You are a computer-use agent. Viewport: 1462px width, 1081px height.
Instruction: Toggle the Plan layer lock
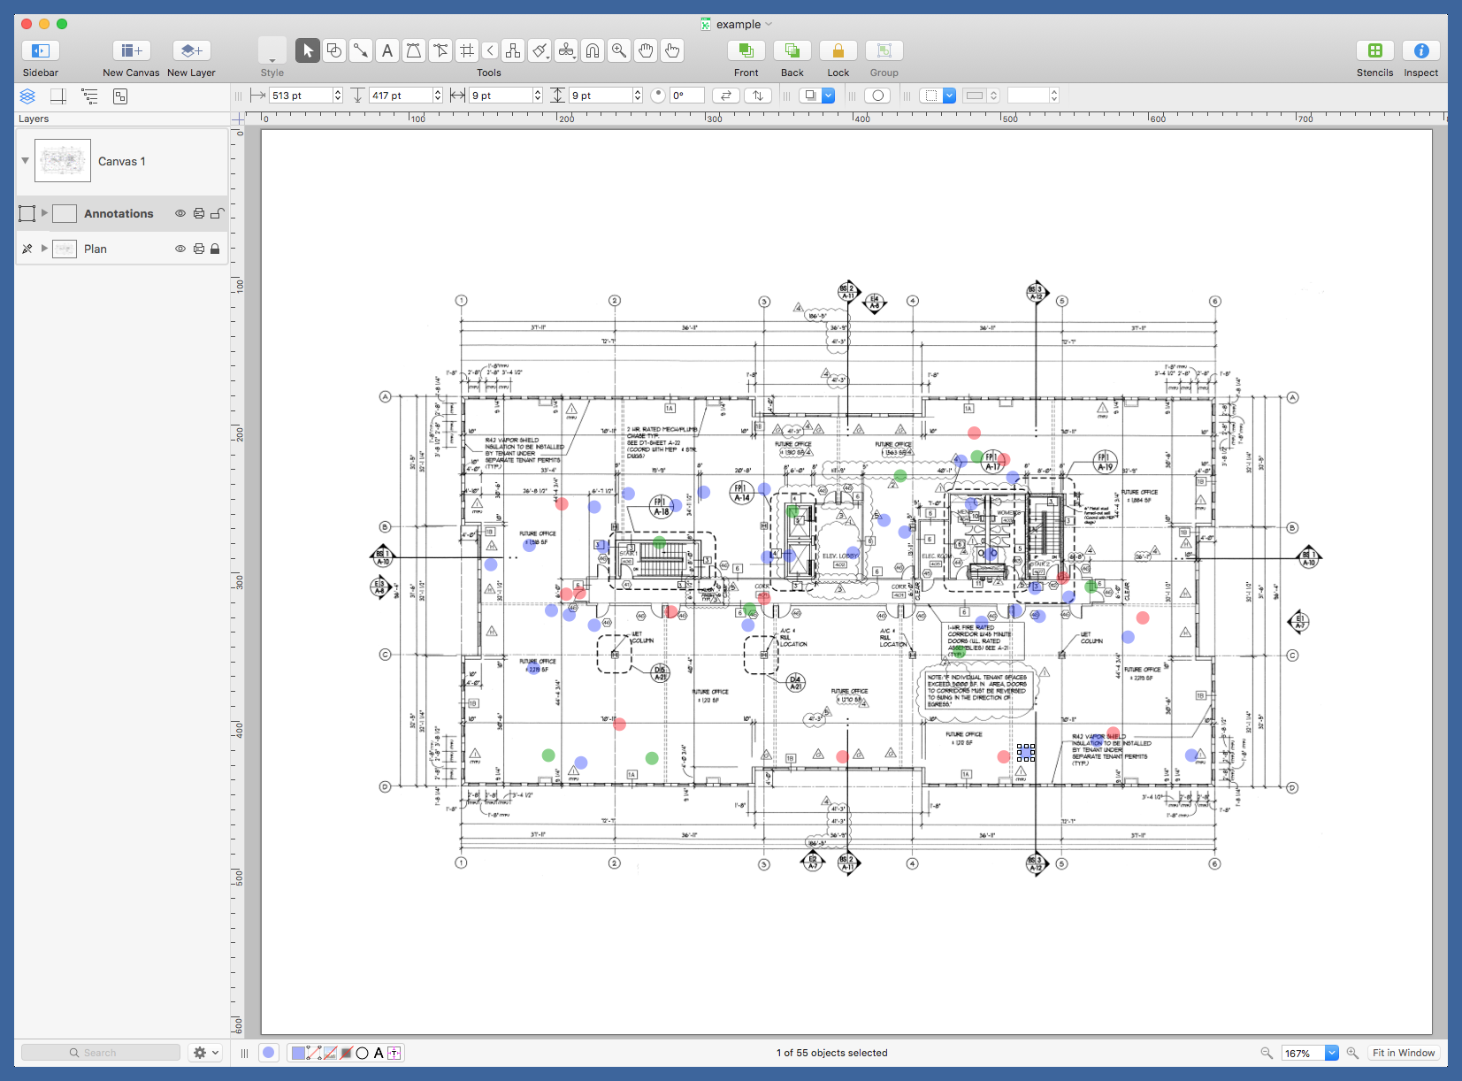click(215, 249)
